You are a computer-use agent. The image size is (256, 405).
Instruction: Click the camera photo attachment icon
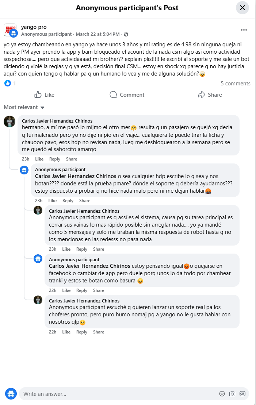click(232, 394)
